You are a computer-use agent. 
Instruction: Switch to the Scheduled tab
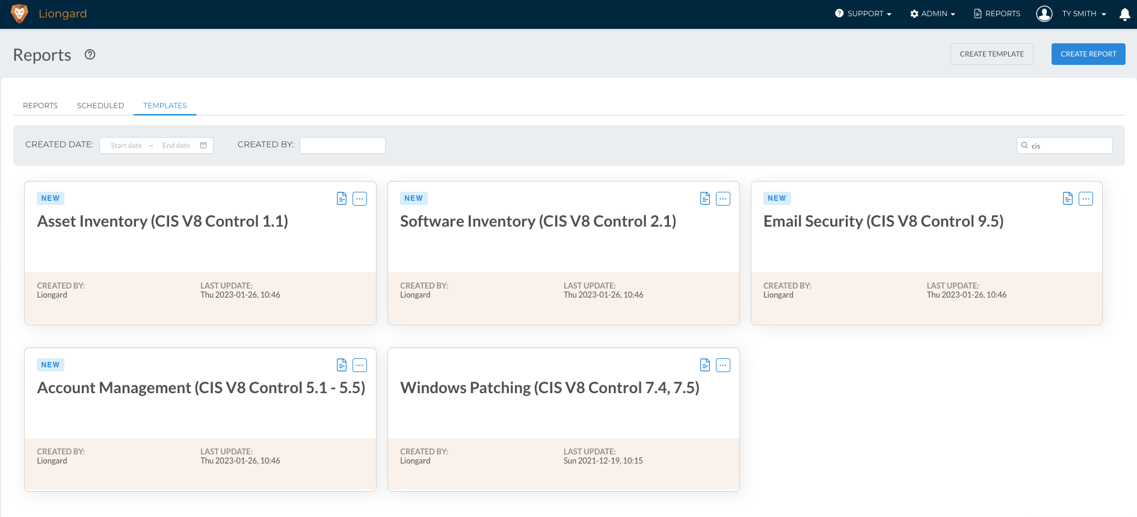pyautogui.click(x=100, y=105)
